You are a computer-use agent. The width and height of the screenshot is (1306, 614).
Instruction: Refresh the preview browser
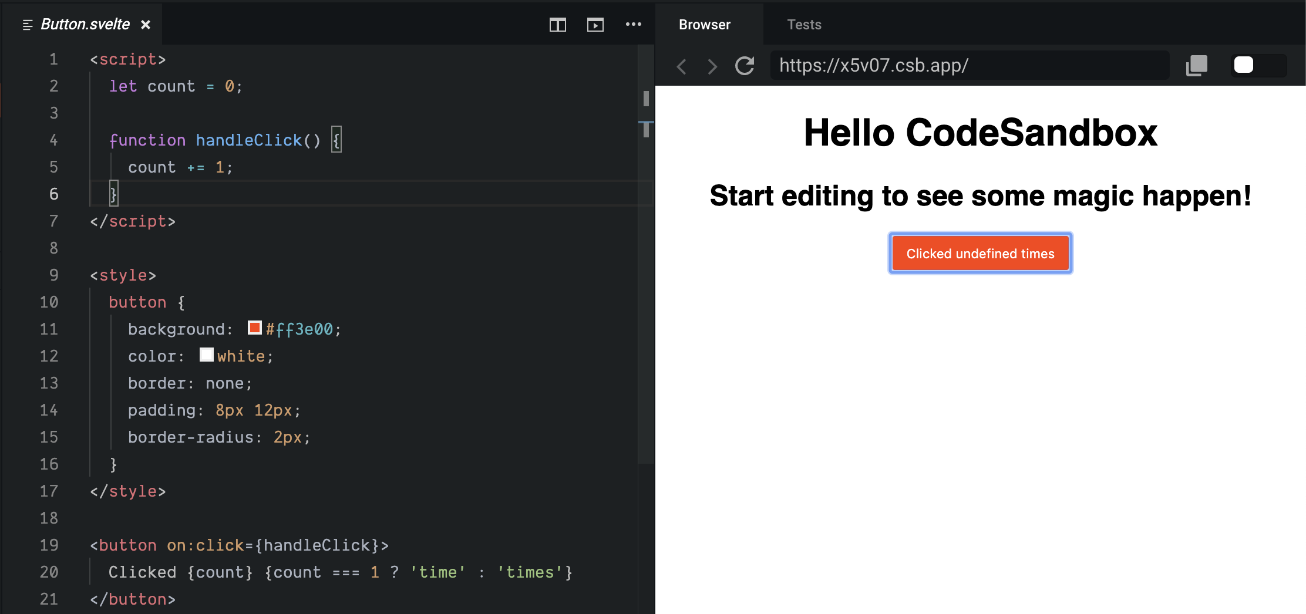[x=745, y=66]
